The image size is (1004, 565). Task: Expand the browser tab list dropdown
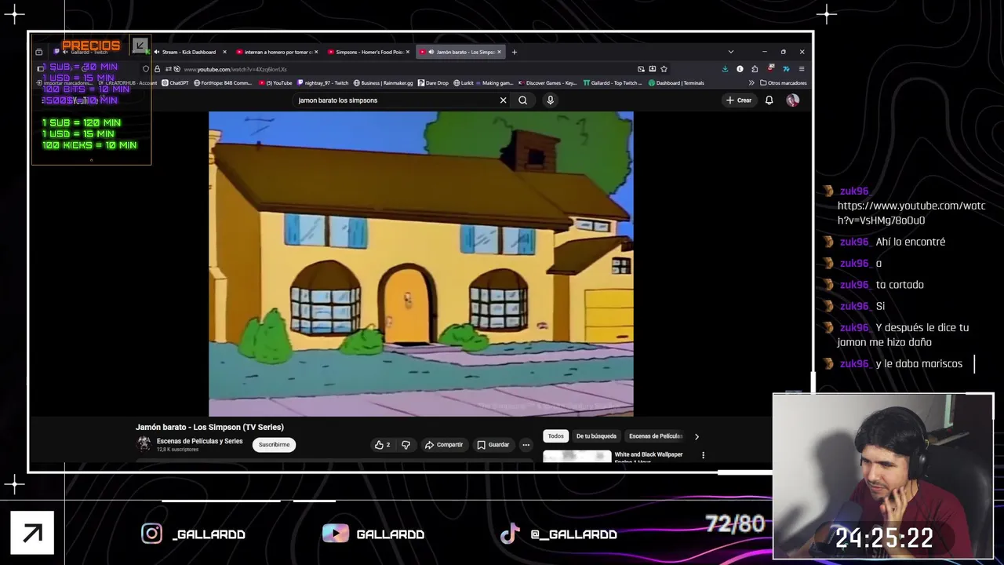730,52
